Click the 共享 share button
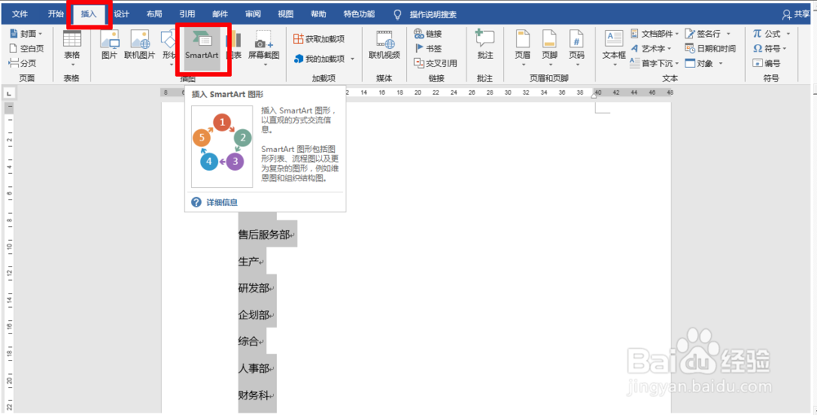 pyautogui.click(x=796, y=15)
